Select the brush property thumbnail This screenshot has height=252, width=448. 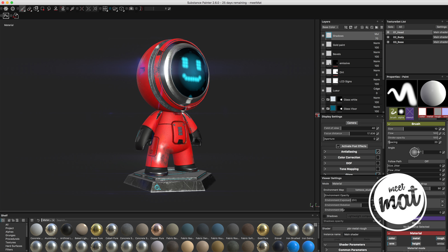pos(393,112)
